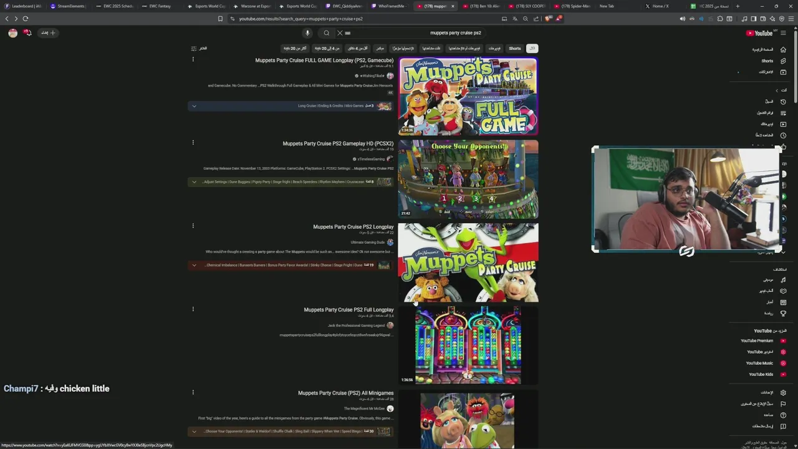Select the Videos filter chip
This screenshot has height=449, width=798.
pyautogui.click(x=494, y=48)
